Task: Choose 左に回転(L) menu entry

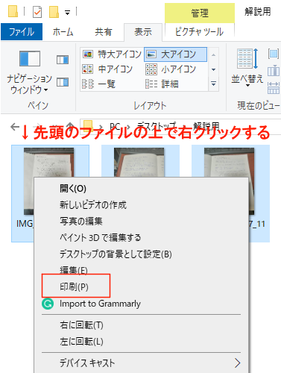Action: click(x=141, y=342)
